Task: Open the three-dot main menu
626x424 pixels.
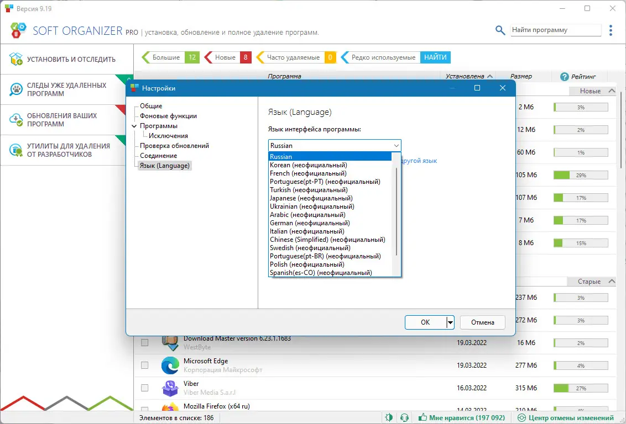Action: [x=611, y=30]
